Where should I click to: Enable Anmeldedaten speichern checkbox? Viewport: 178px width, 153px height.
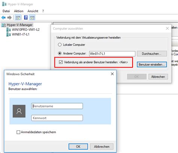[18, 132]
